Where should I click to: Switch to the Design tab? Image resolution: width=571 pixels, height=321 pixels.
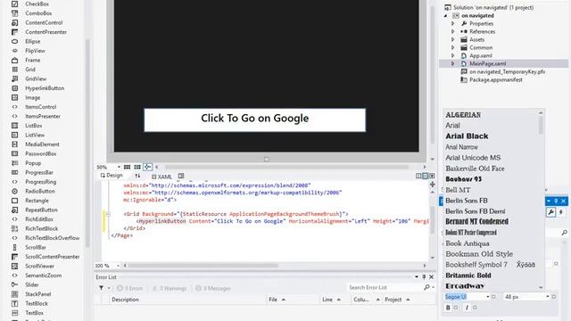[x=112, y=176]
